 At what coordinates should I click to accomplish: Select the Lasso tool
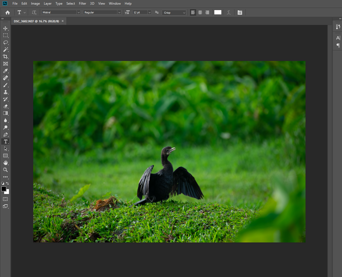coord(5,42)
